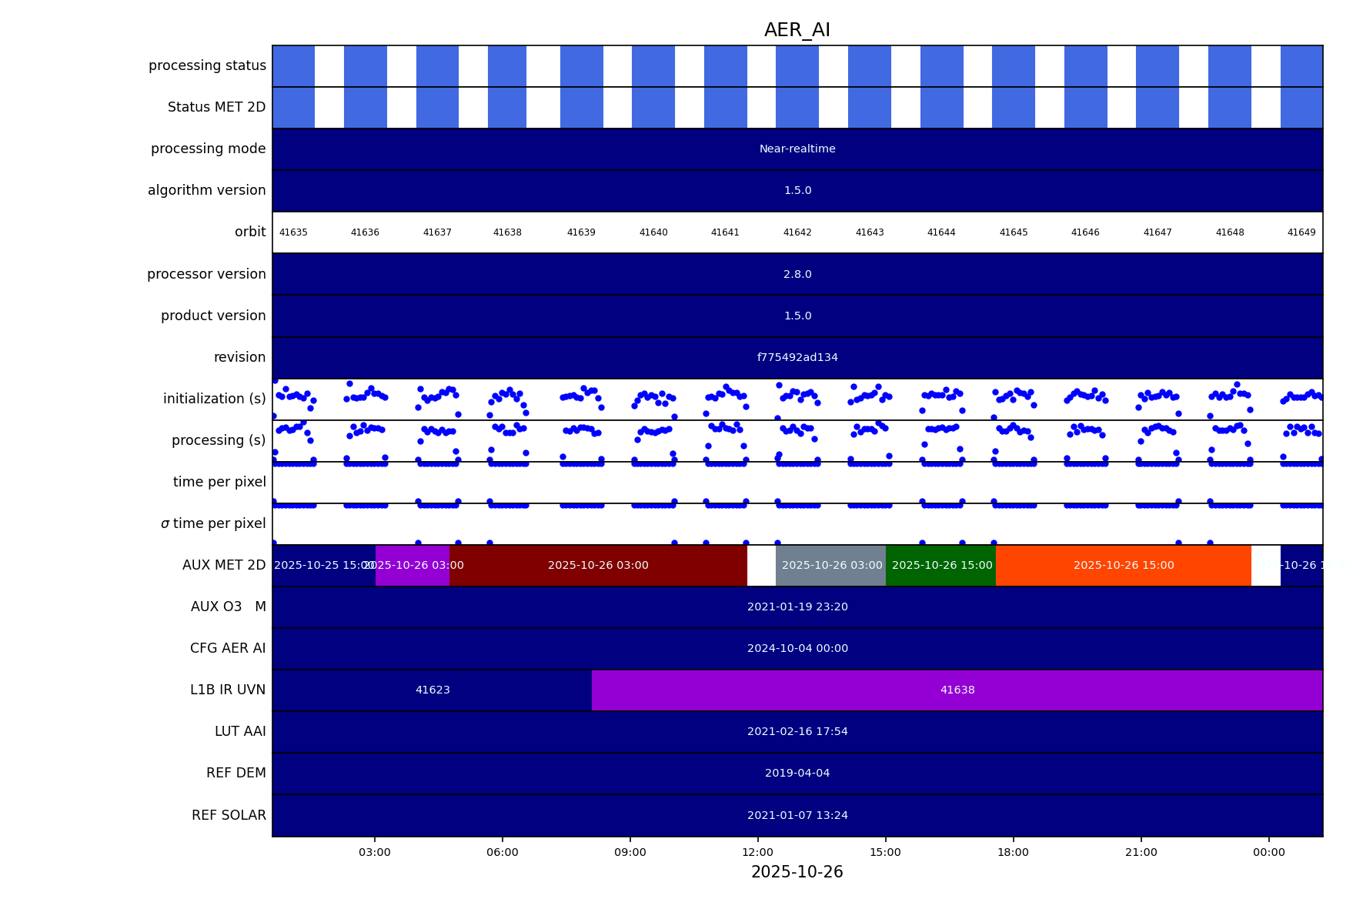Click the 21:00 tick on the time axis
The width and height of the screenshot is (1363, 909).
1141,852
